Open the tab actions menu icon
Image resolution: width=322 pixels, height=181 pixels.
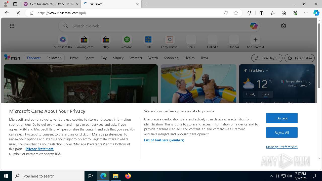click(15, 4)
